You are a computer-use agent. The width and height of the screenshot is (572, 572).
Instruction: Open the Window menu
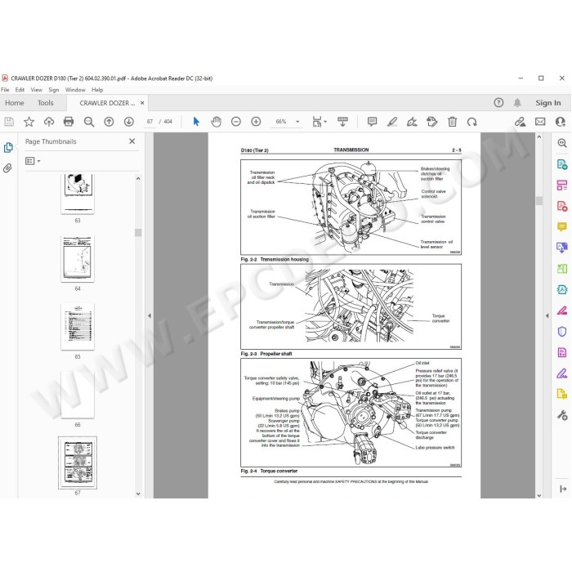[x=75, y=90]
